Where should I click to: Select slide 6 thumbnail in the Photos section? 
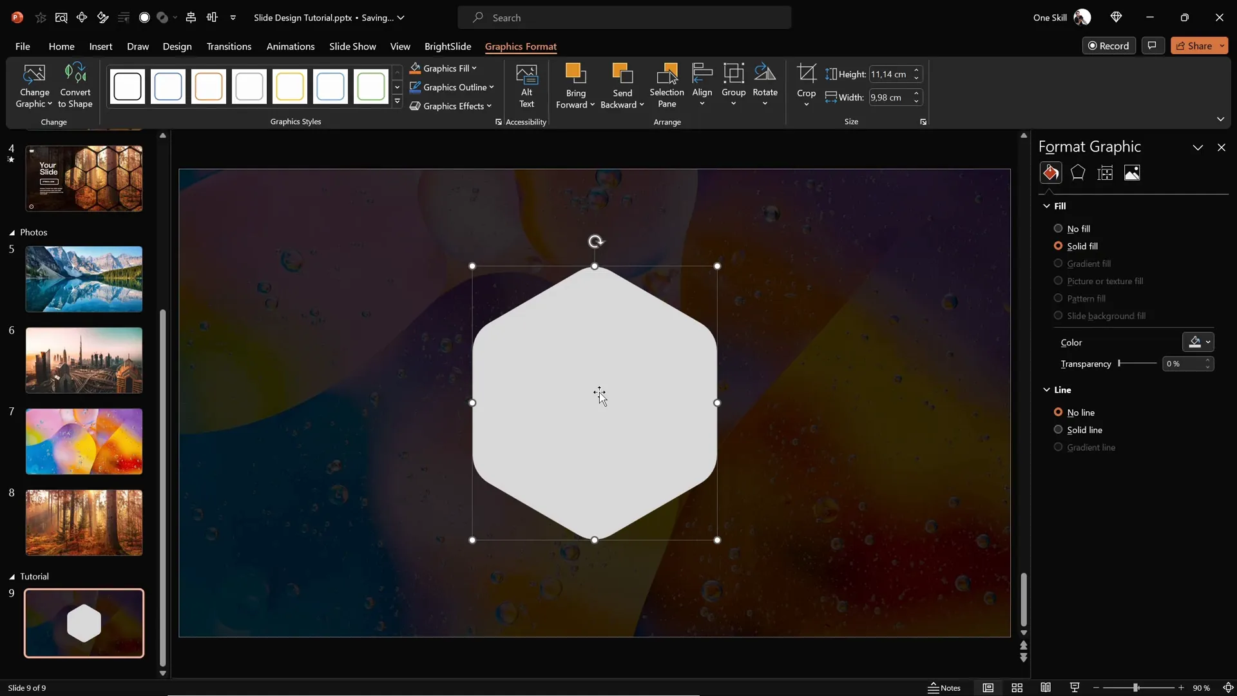coord(84,360)
